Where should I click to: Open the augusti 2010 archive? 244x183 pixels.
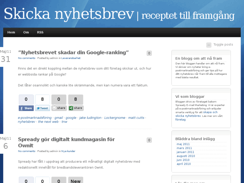coord(186,156)
